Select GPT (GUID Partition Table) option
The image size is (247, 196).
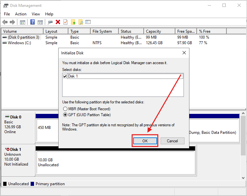[x=65, y=115]
